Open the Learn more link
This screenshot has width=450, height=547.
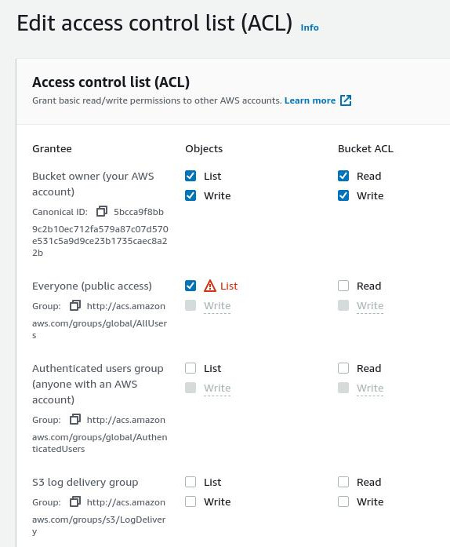click(310, 100)
